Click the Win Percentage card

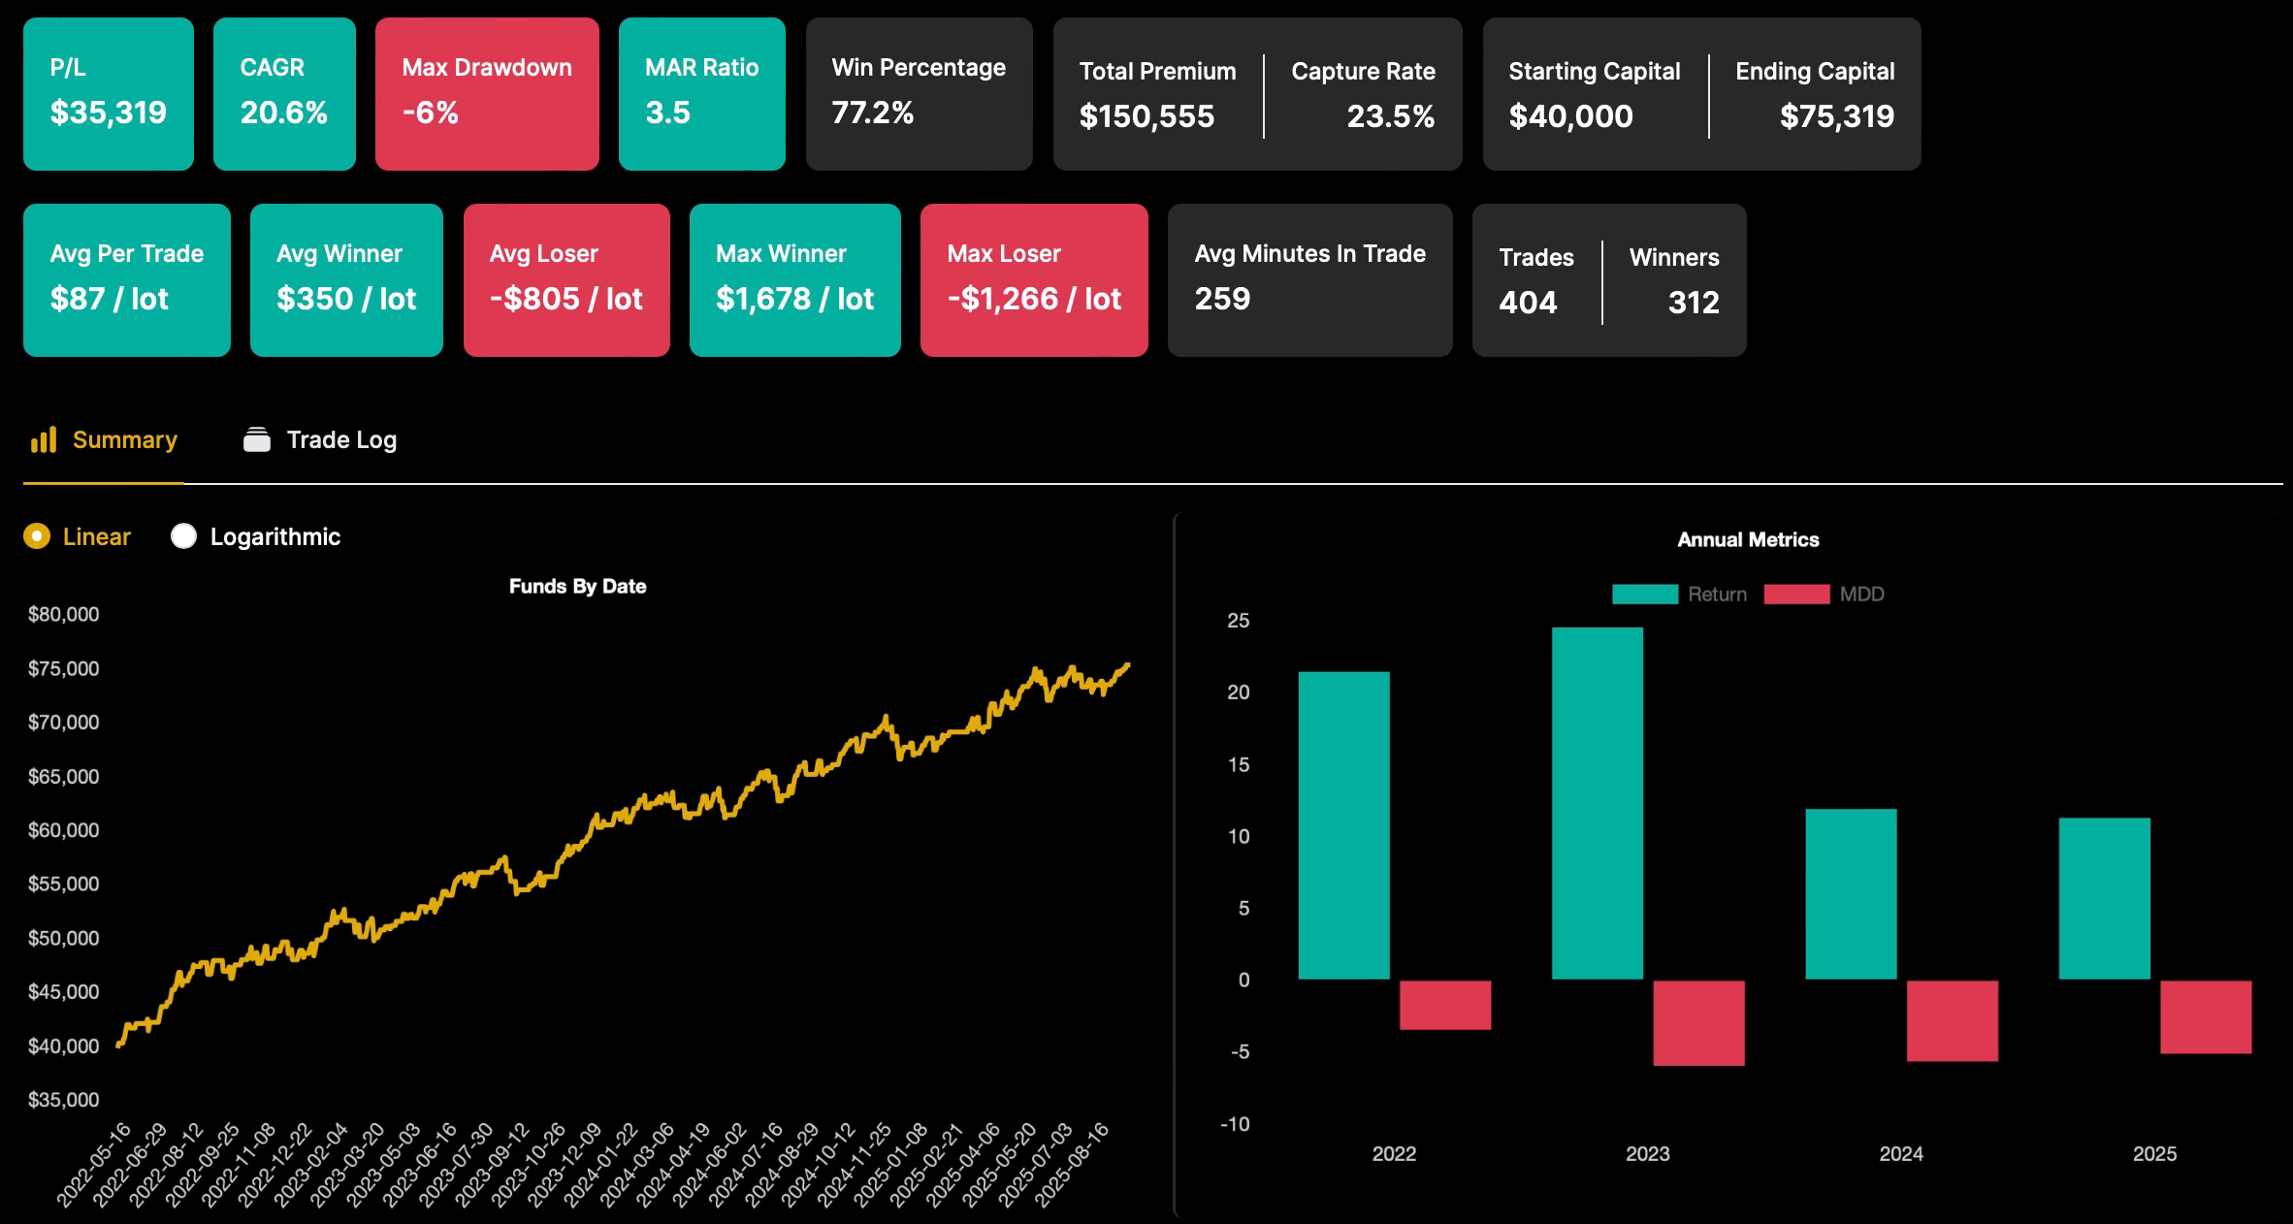[x=918, y=93]
